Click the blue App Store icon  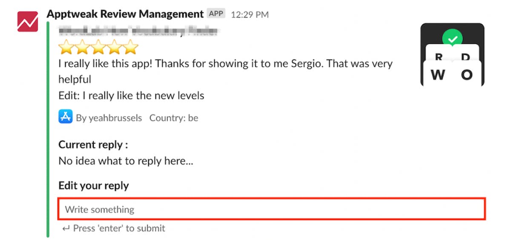(x=65, y=116)
